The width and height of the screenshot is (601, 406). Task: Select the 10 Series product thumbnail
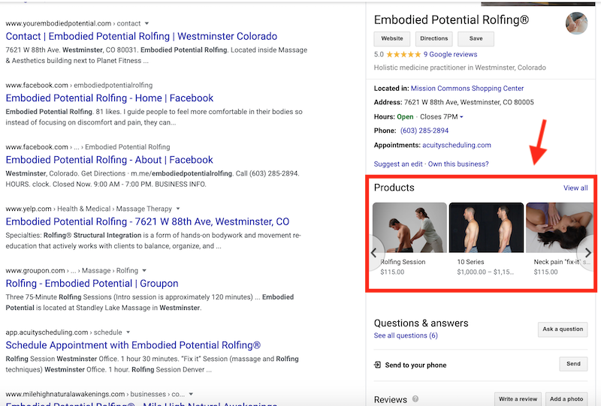[x=485, y=228]
